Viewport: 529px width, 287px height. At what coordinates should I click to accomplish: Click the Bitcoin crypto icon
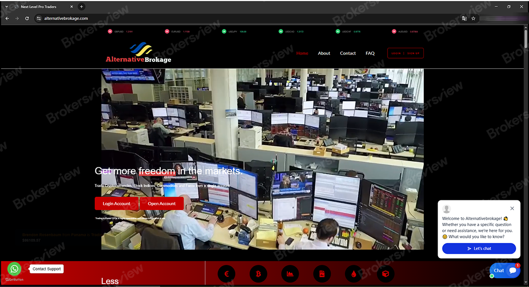[258, 274]
